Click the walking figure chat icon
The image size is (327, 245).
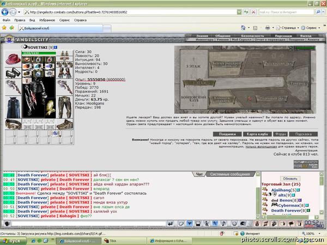coord(207,224)
